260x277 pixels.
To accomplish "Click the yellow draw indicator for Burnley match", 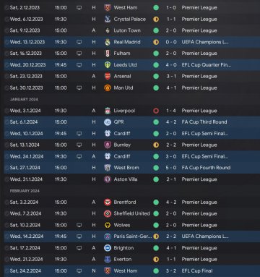I will point(156,145).
